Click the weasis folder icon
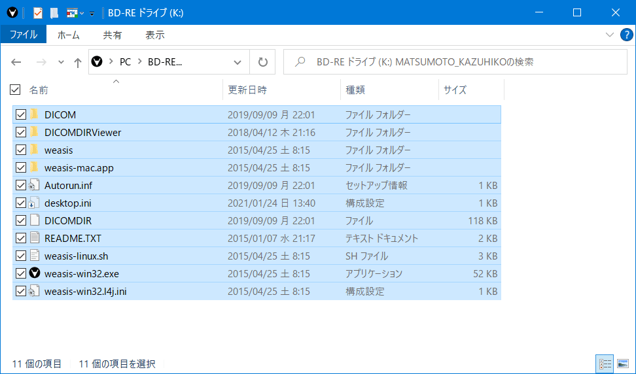The height and width of the screenshot is (374, 636). coord(35,150)
